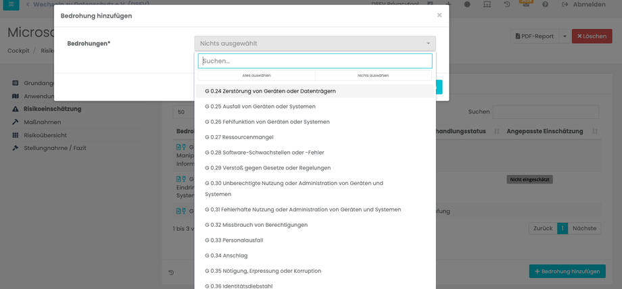This screenshot has width=622, height=289.
Task: Click the Nicht eingeschätzt badge
Action: [x=529, y=180]
